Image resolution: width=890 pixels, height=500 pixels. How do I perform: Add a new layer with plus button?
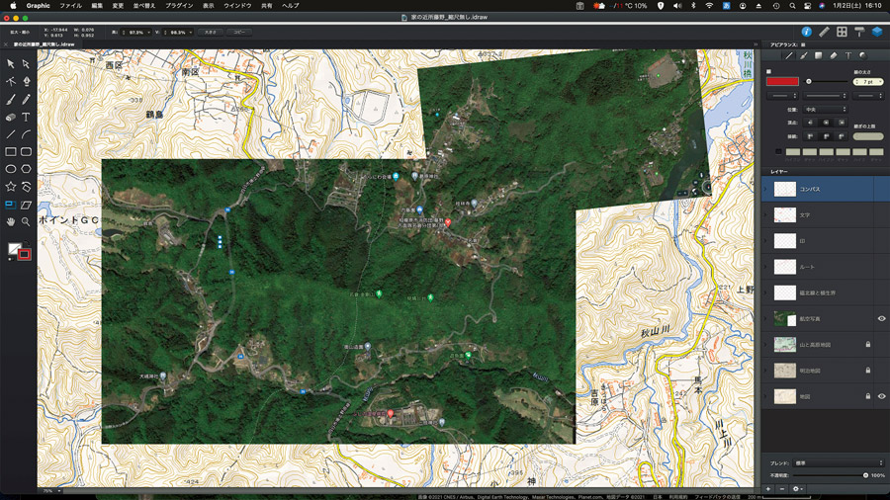pos(768,489)
